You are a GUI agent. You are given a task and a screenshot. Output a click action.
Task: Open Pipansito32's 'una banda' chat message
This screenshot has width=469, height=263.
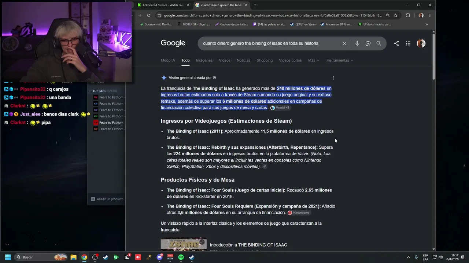click(x=37, y=98)
